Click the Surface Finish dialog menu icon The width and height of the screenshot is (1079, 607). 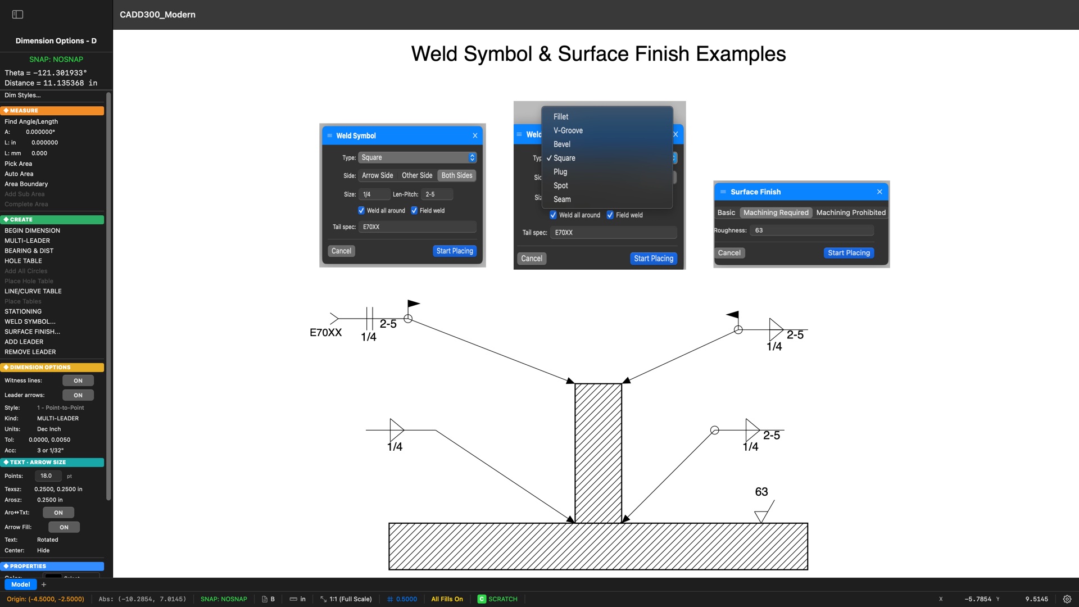click(x=723, y=192)
